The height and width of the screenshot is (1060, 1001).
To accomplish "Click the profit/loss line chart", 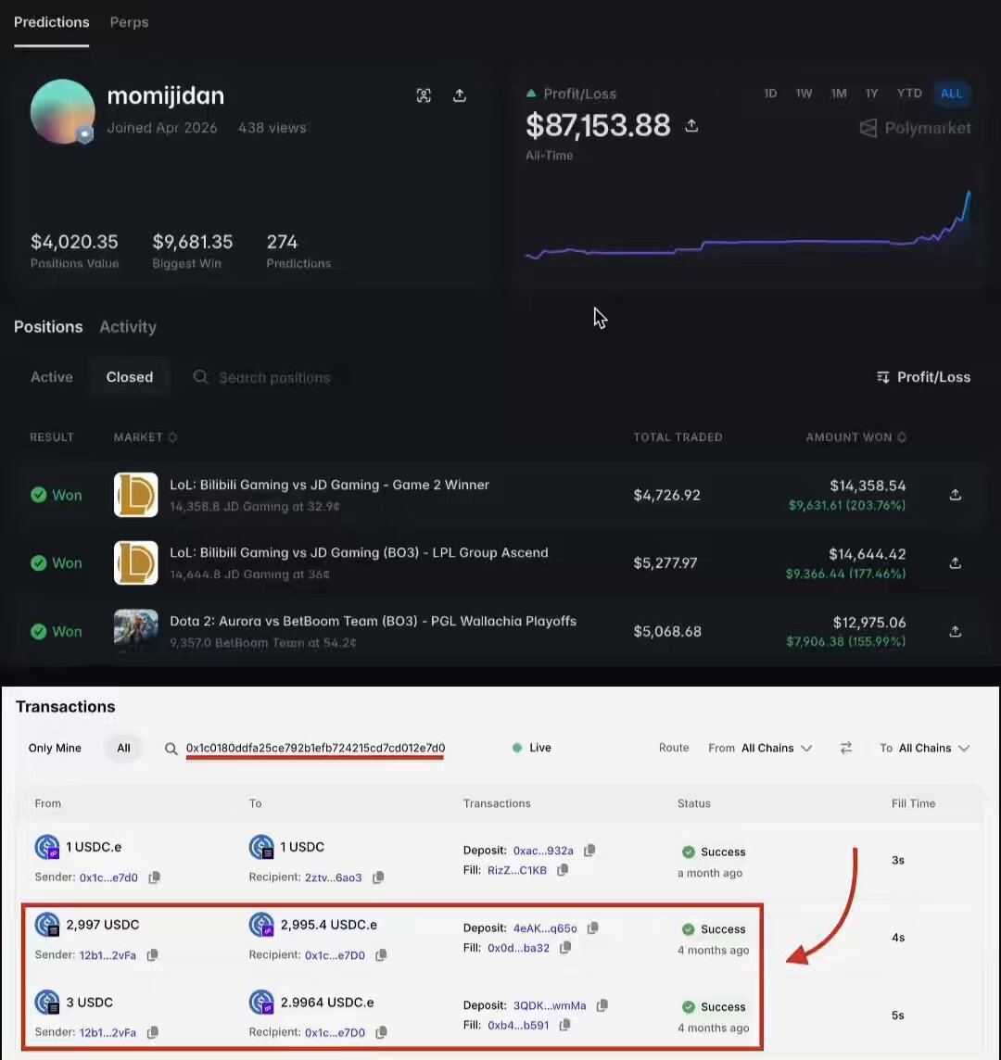I will pos(749,226).
